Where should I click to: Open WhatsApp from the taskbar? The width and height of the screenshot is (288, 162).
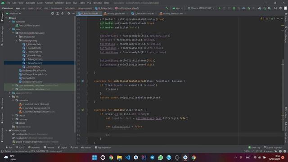click(161, 157)
